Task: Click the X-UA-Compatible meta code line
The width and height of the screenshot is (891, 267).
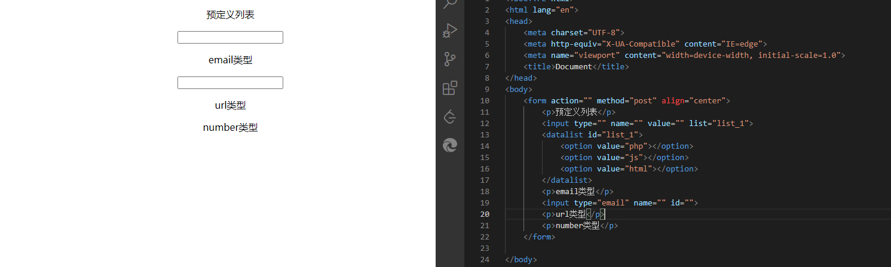Action: coord(645,44)
